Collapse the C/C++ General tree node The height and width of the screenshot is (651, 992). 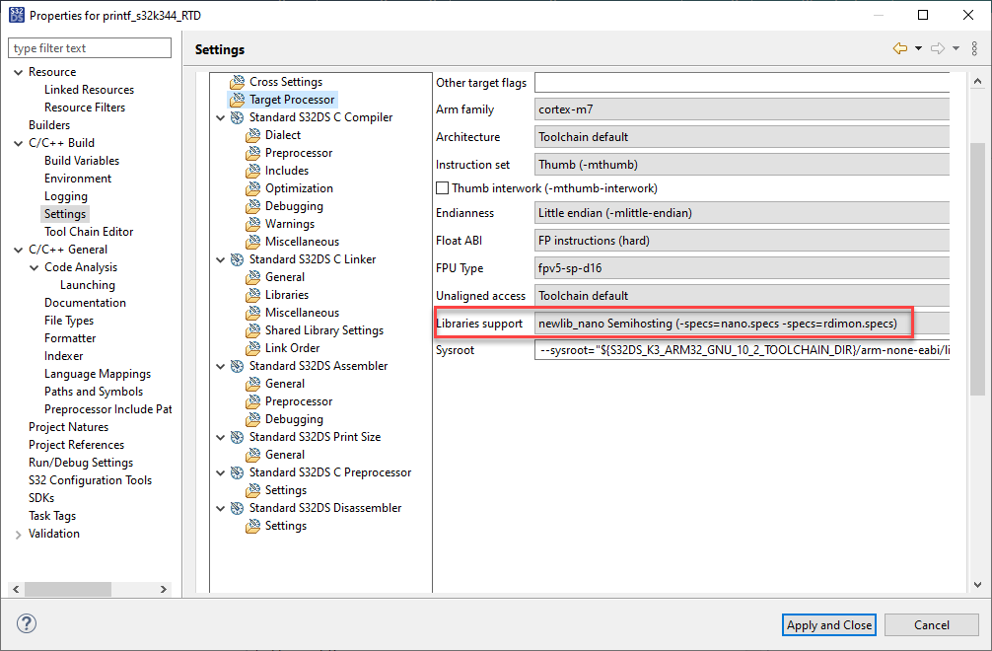click(19, 250)
